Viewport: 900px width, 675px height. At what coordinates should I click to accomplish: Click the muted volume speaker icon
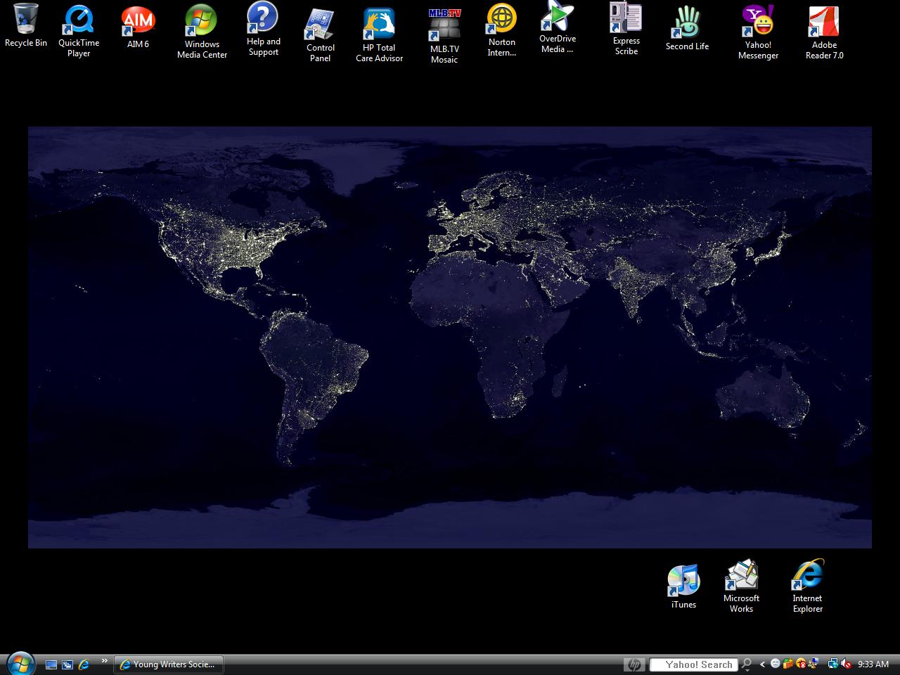(847, 664)
